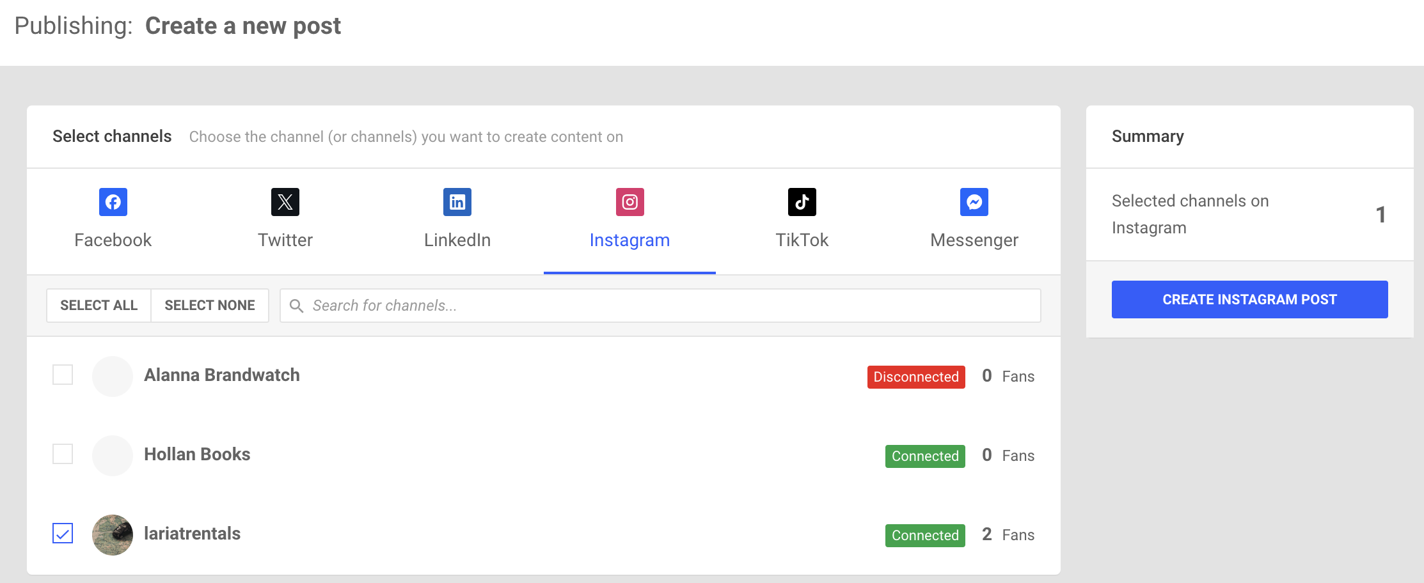Viewport: 1424px width, 583px height.
Task: Click the SELECT NONE button
Action: click(210, 306)
